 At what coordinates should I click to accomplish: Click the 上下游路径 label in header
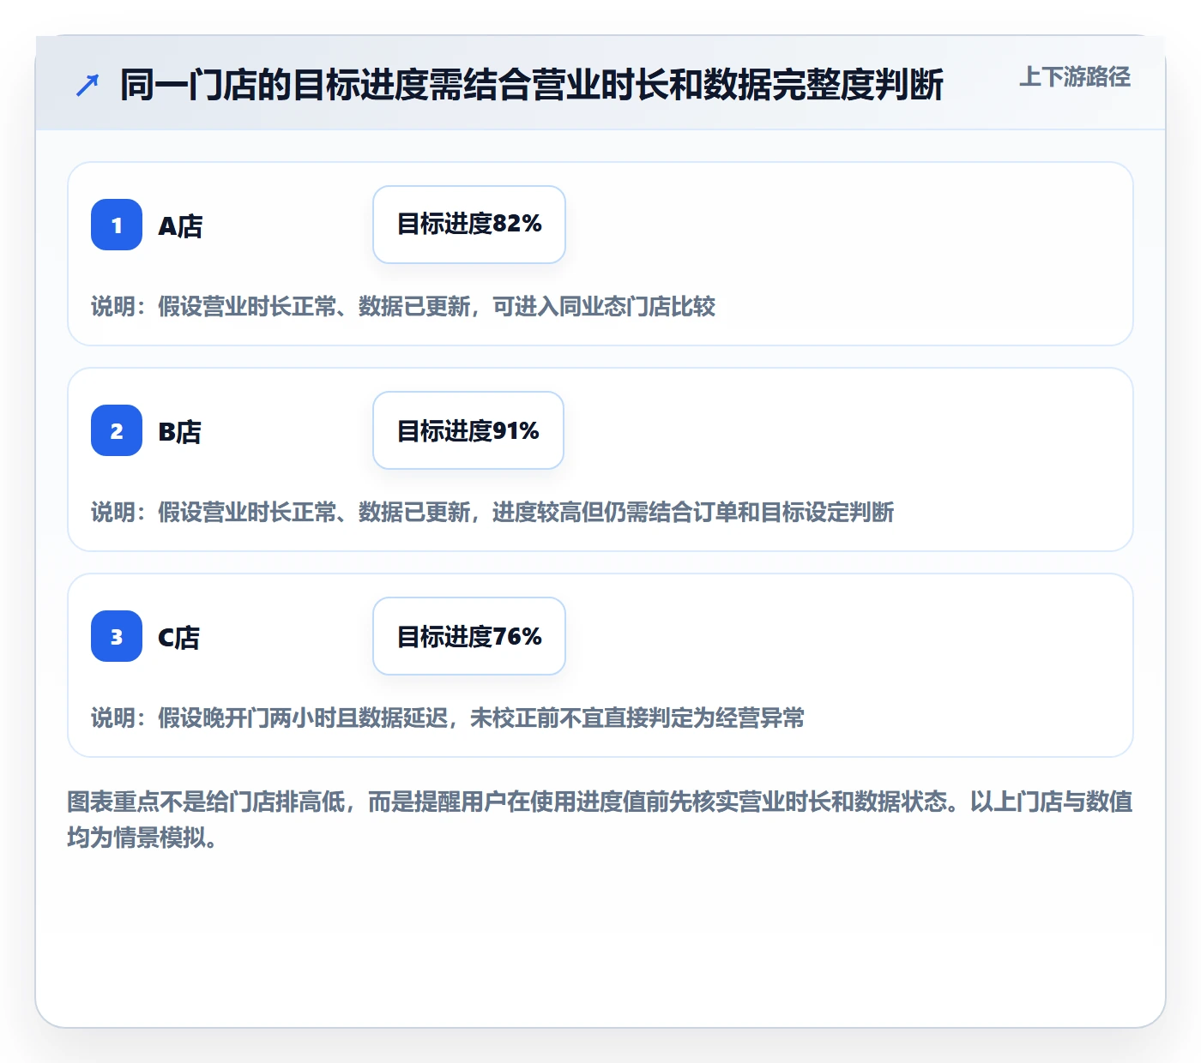[1075, 77]
